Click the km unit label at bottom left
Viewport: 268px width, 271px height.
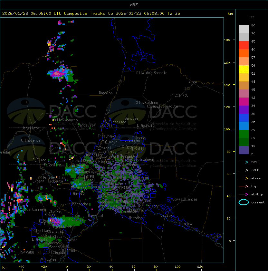[5, 267]
